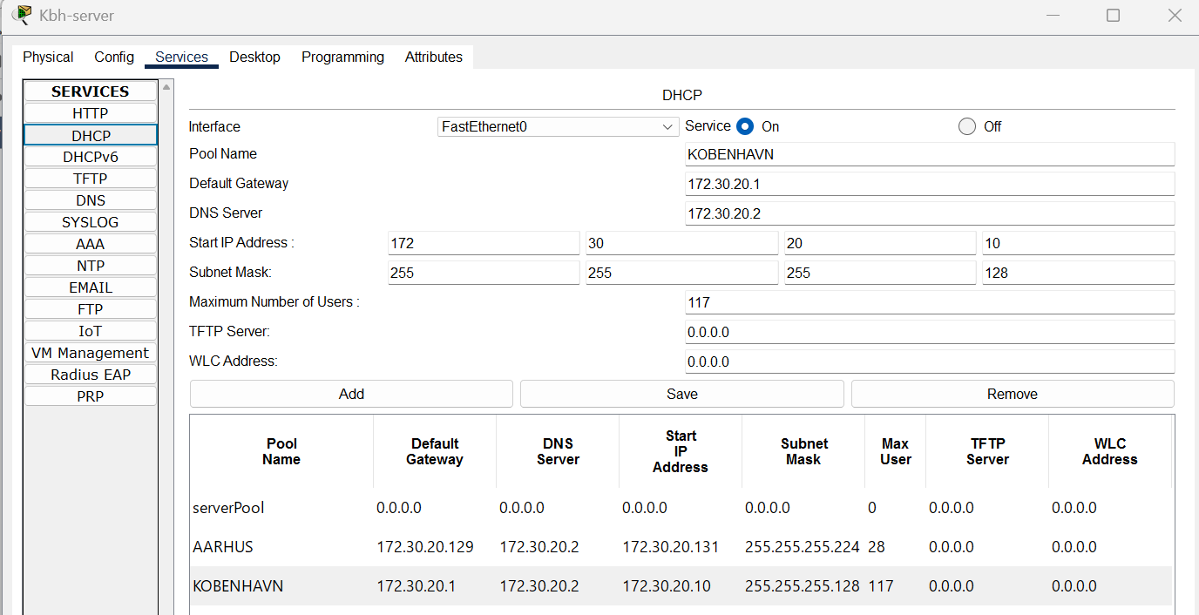Select the DNS service
Image resolution: width=1199 pixels, height=615 pixels.
(x=91, y=200)
